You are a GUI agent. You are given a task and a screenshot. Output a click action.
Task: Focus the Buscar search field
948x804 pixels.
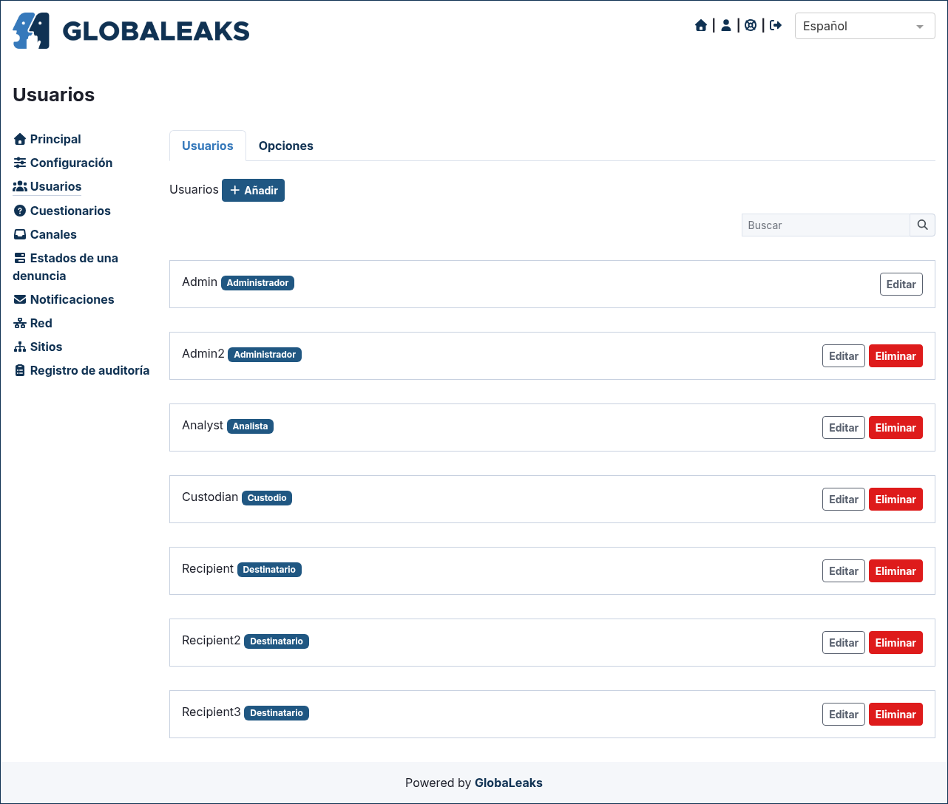825,225
